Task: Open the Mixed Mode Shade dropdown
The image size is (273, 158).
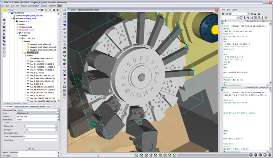Action: (58, 119)
